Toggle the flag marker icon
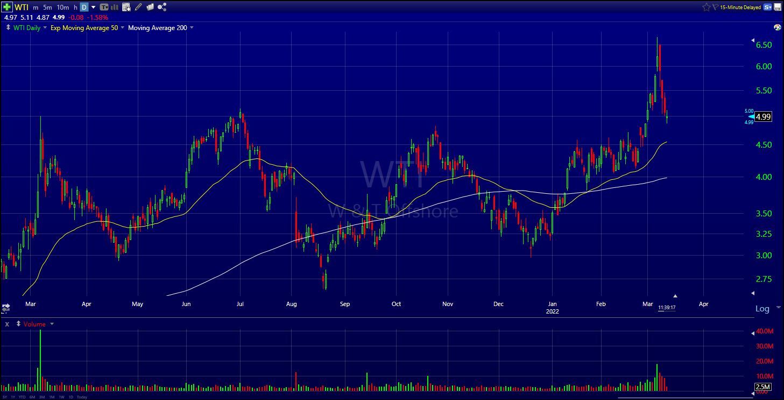Image resolution: width=784 pixels, height=400 pixels. coord(716,8)
